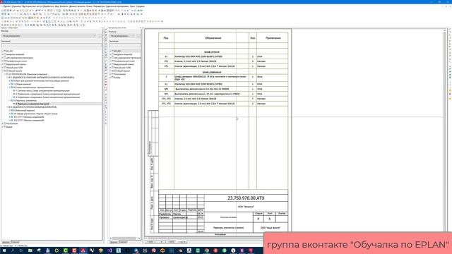Select ЭС1 Таблица соединений tree node
Image resolution: width=452 pixels, height=254 pixels.
point(28,117)
